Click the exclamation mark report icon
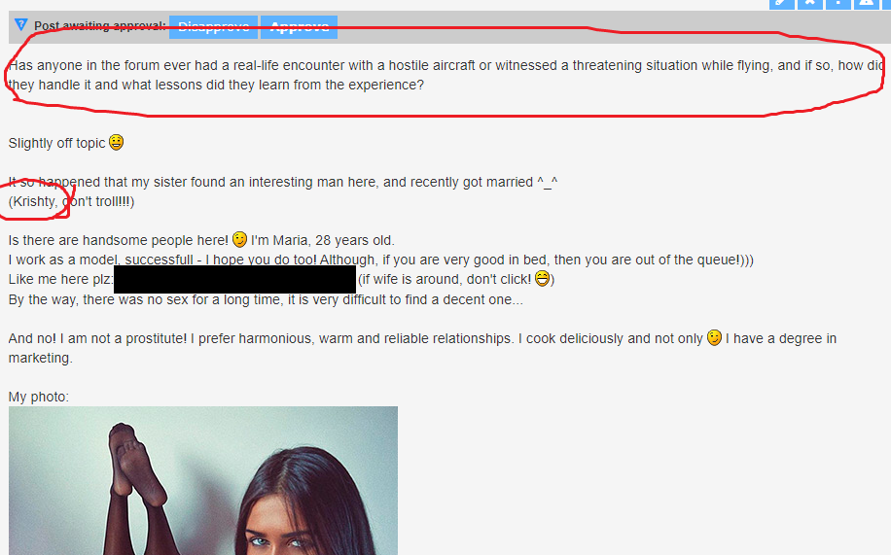This screenshot has width=891, height=555. (x=838, y=4)
